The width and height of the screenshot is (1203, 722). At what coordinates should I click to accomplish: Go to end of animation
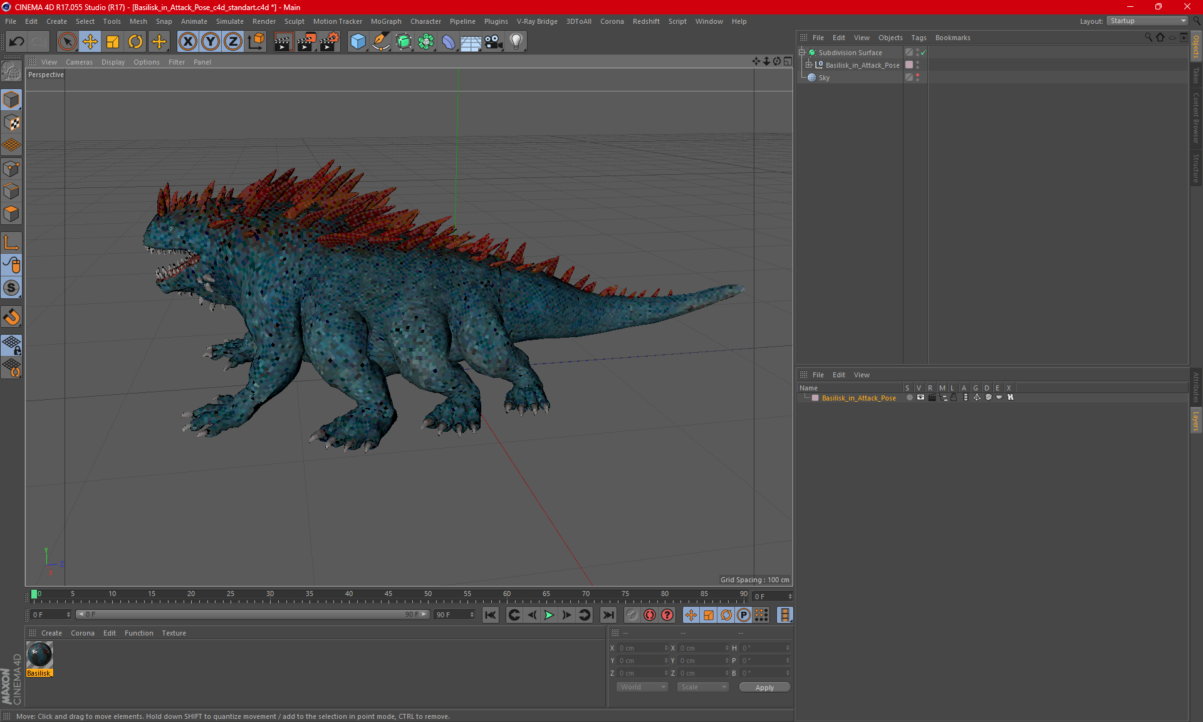(608, 615)
